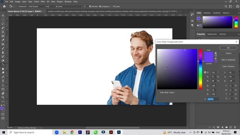Open the Character panel icon

[x=192, y=21]
